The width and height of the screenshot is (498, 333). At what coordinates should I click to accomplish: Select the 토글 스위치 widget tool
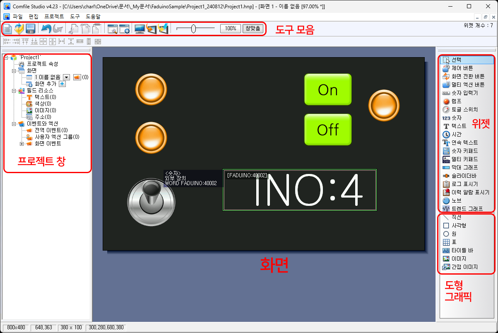464,109
